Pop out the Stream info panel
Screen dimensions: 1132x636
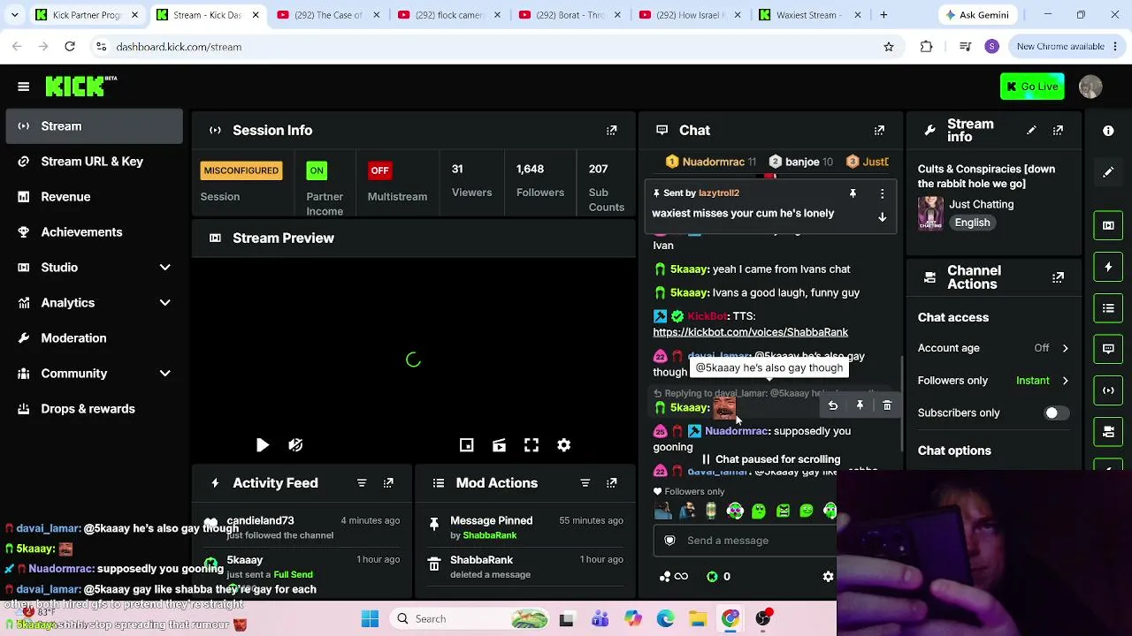1058,131
